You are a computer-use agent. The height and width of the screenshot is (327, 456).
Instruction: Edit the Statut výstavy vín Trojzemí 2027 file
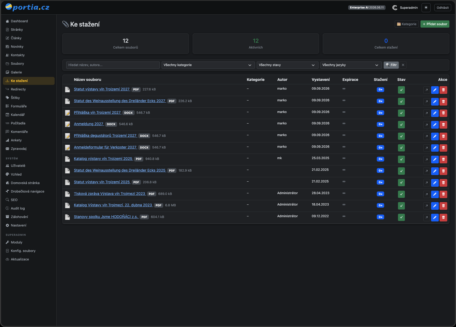point(435,90)
